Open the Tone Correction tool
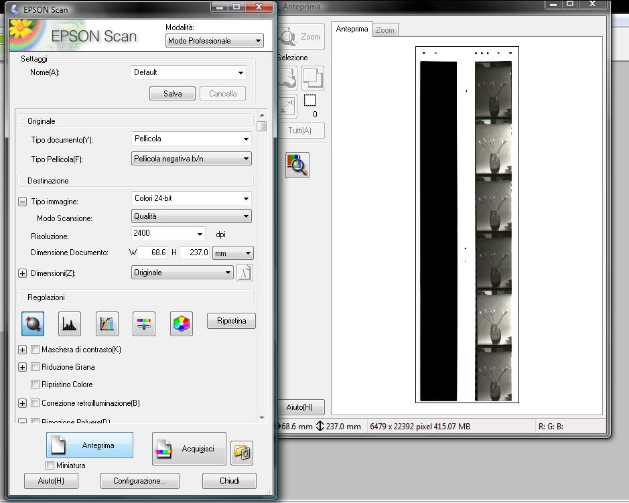Image resolution: width=629 pixels, height=503 pixels. pos(106,324)
